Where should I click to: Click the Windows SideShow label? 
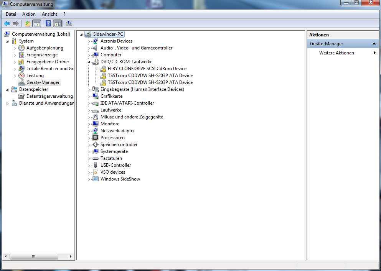120,179
